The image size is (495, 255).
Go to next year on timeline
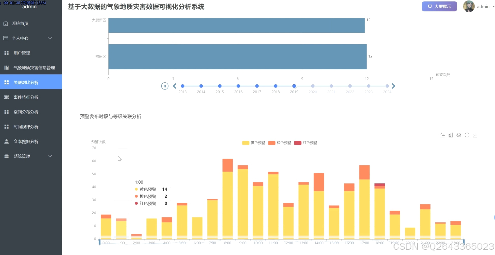point(393,86)
